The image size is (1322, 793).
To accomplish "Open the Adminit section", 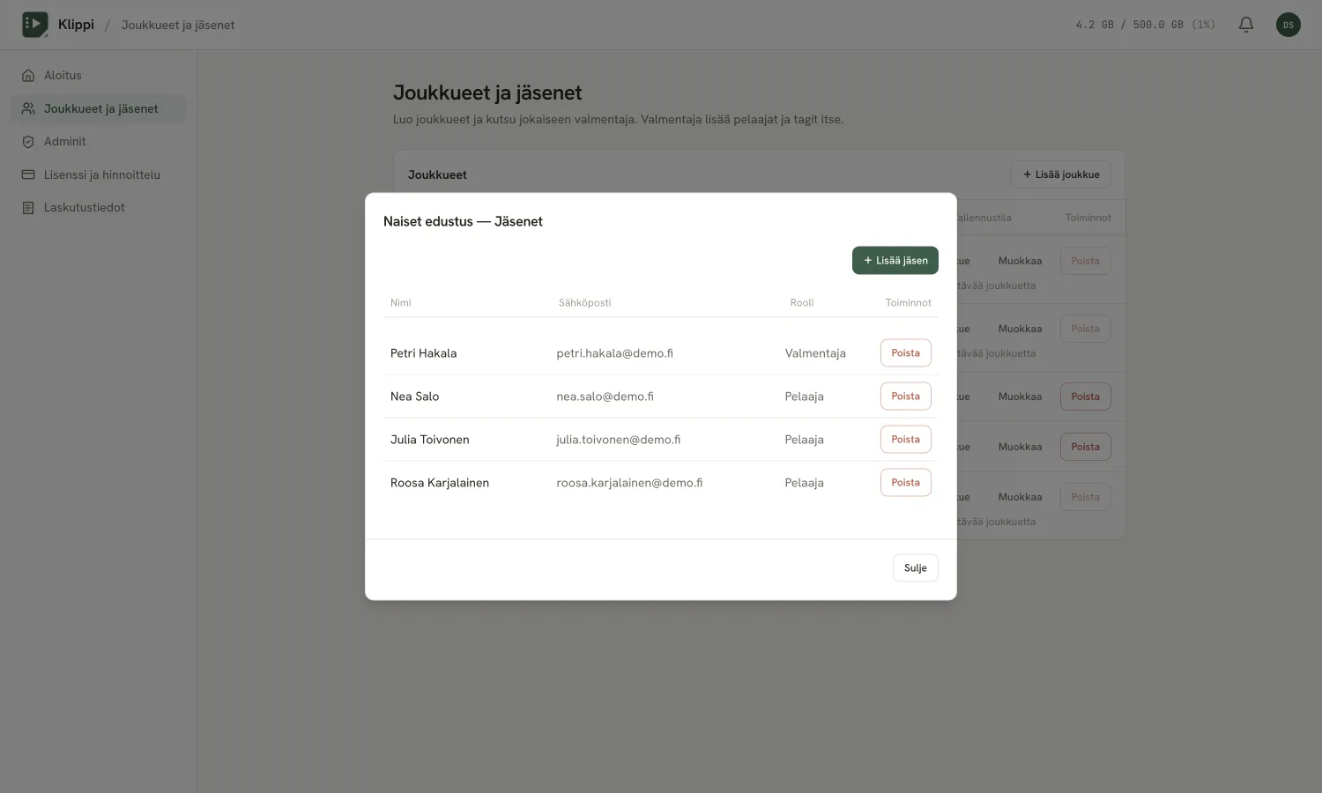I will (x=99, y=142).
